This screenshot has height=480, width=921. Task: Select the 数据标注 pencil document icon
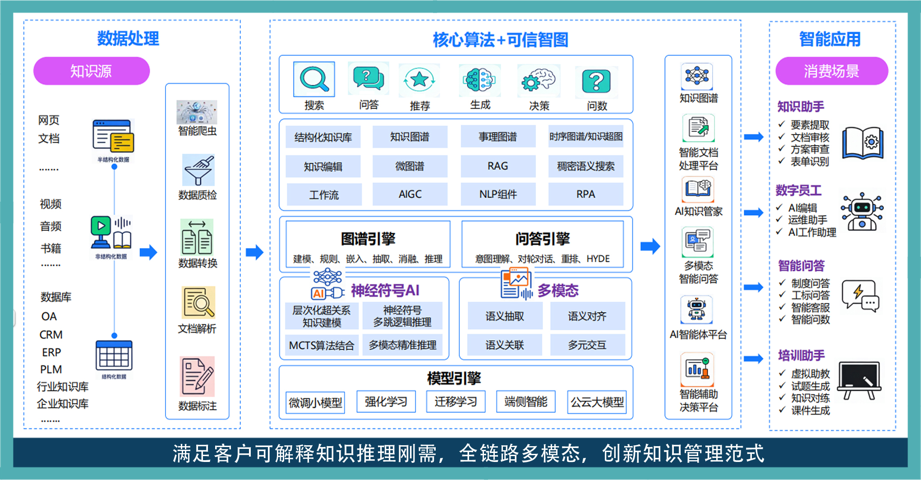(198, 376)
